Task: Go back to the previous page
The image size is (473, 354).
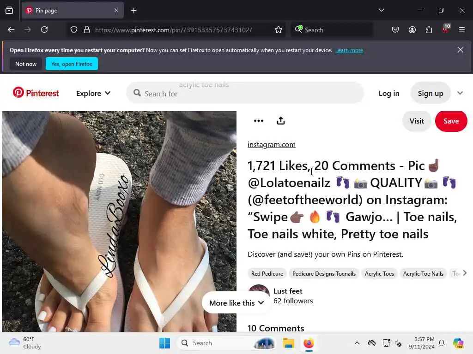Action: tap(11, 30)
